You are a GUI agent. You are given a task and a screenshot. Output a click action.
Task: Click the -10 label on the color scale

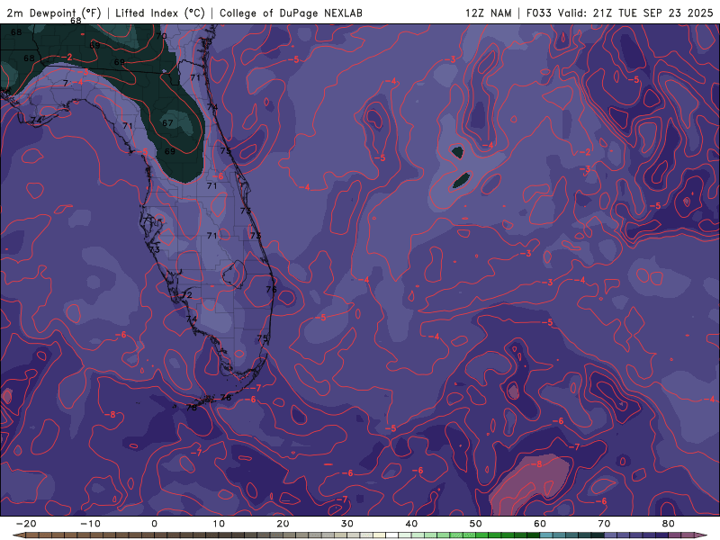(x=90, y=524)
